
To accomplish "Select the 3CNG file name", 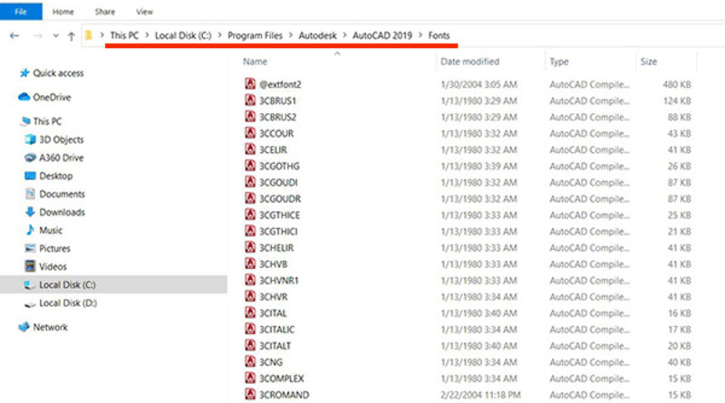I will [x=270, y=362].
